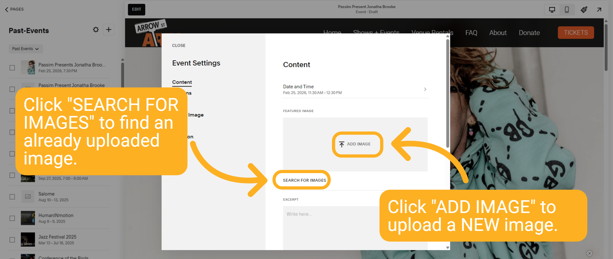This screenshot has height=259, width=613.
Task: Go back to Pages
Action: pos(14,9)
